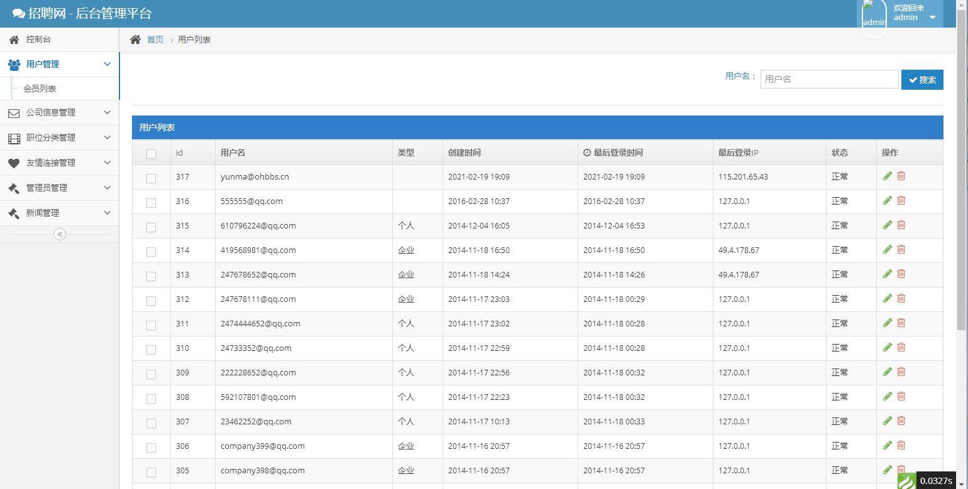The width and height of the screenshot is (968, 489).
Task: Click the clock icon beside 最后登录时间
Action: 587,151
